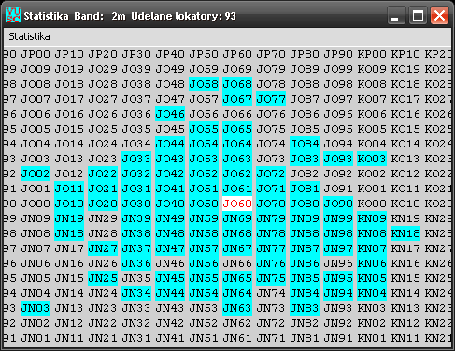Click locator cell JO46
Screen dimensions: 455x351
click(x=170, y=114)
